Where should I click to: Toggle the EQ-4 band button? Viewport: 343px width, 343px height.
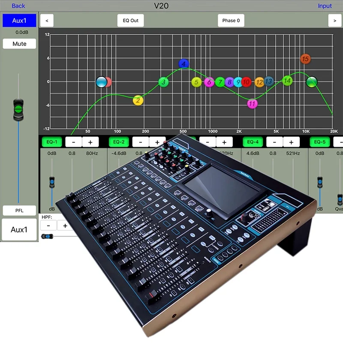click(253, 142)
